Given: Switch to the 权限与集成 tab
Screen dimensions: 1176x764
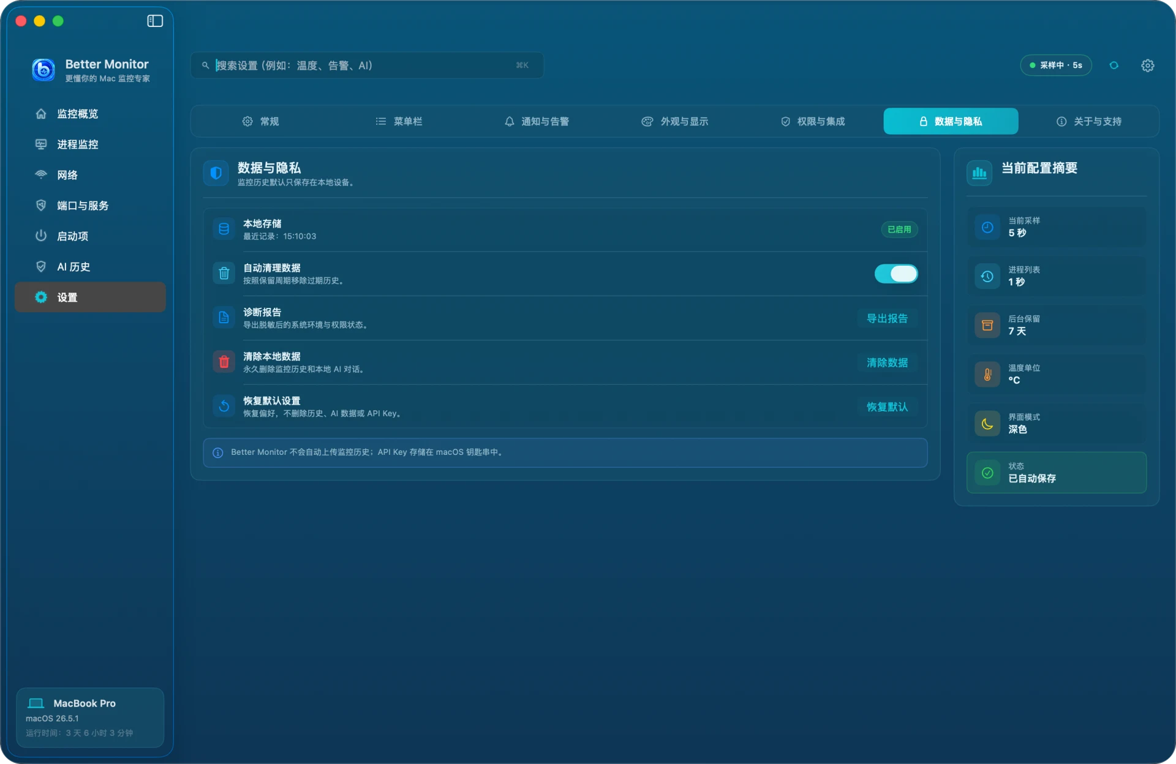Looking at the screenshot, I should click(x=813, y=121).
